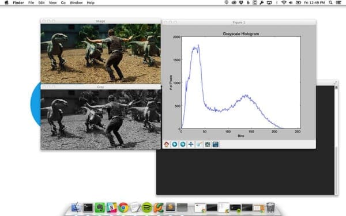Open the volume control in the menu bar

click(291, 3)
